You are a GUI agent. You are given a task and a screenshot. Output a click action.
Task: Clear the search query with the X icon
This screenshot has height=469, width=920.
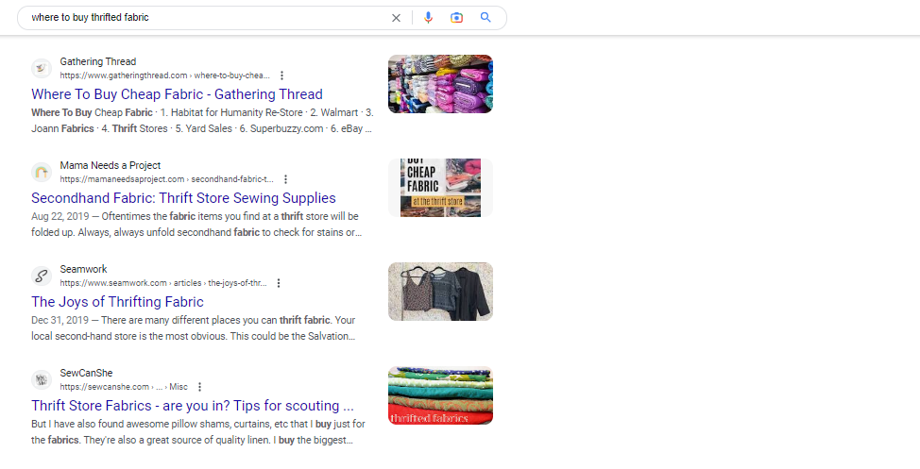click(x=396, y=18)
